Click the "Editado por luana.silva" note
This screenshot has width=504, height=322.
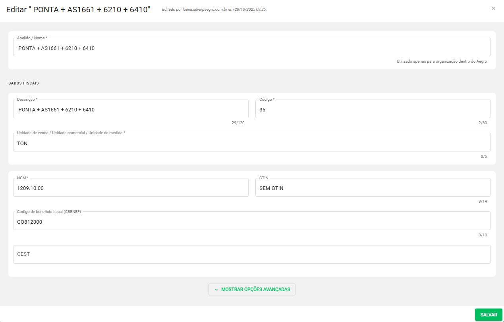click(x=214, y=9)
